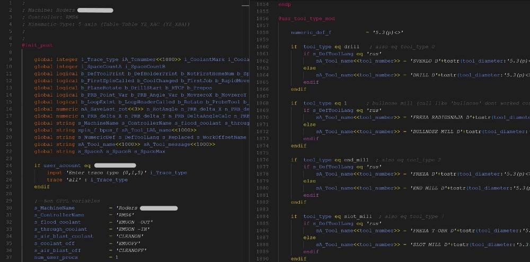Click line number 1856 in right editor gutter
This screenshot has width=530, height=262.
tap(262, 19)
